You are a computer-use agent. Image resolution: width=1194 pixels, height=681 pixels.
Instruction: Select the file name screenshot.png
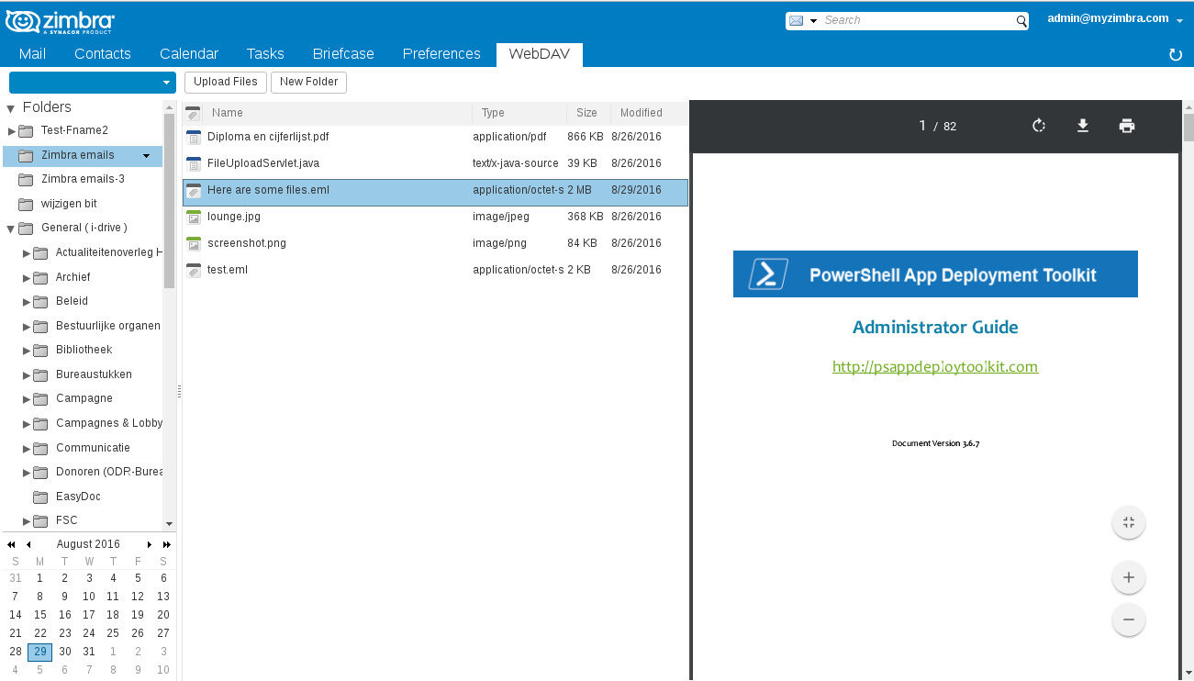247,243
